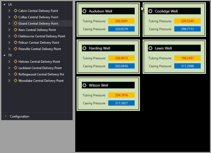The height and width of the screenshot is (153, 211).
Task: Click the Lewis Well gear icon
Action: [x=151, y=48]
